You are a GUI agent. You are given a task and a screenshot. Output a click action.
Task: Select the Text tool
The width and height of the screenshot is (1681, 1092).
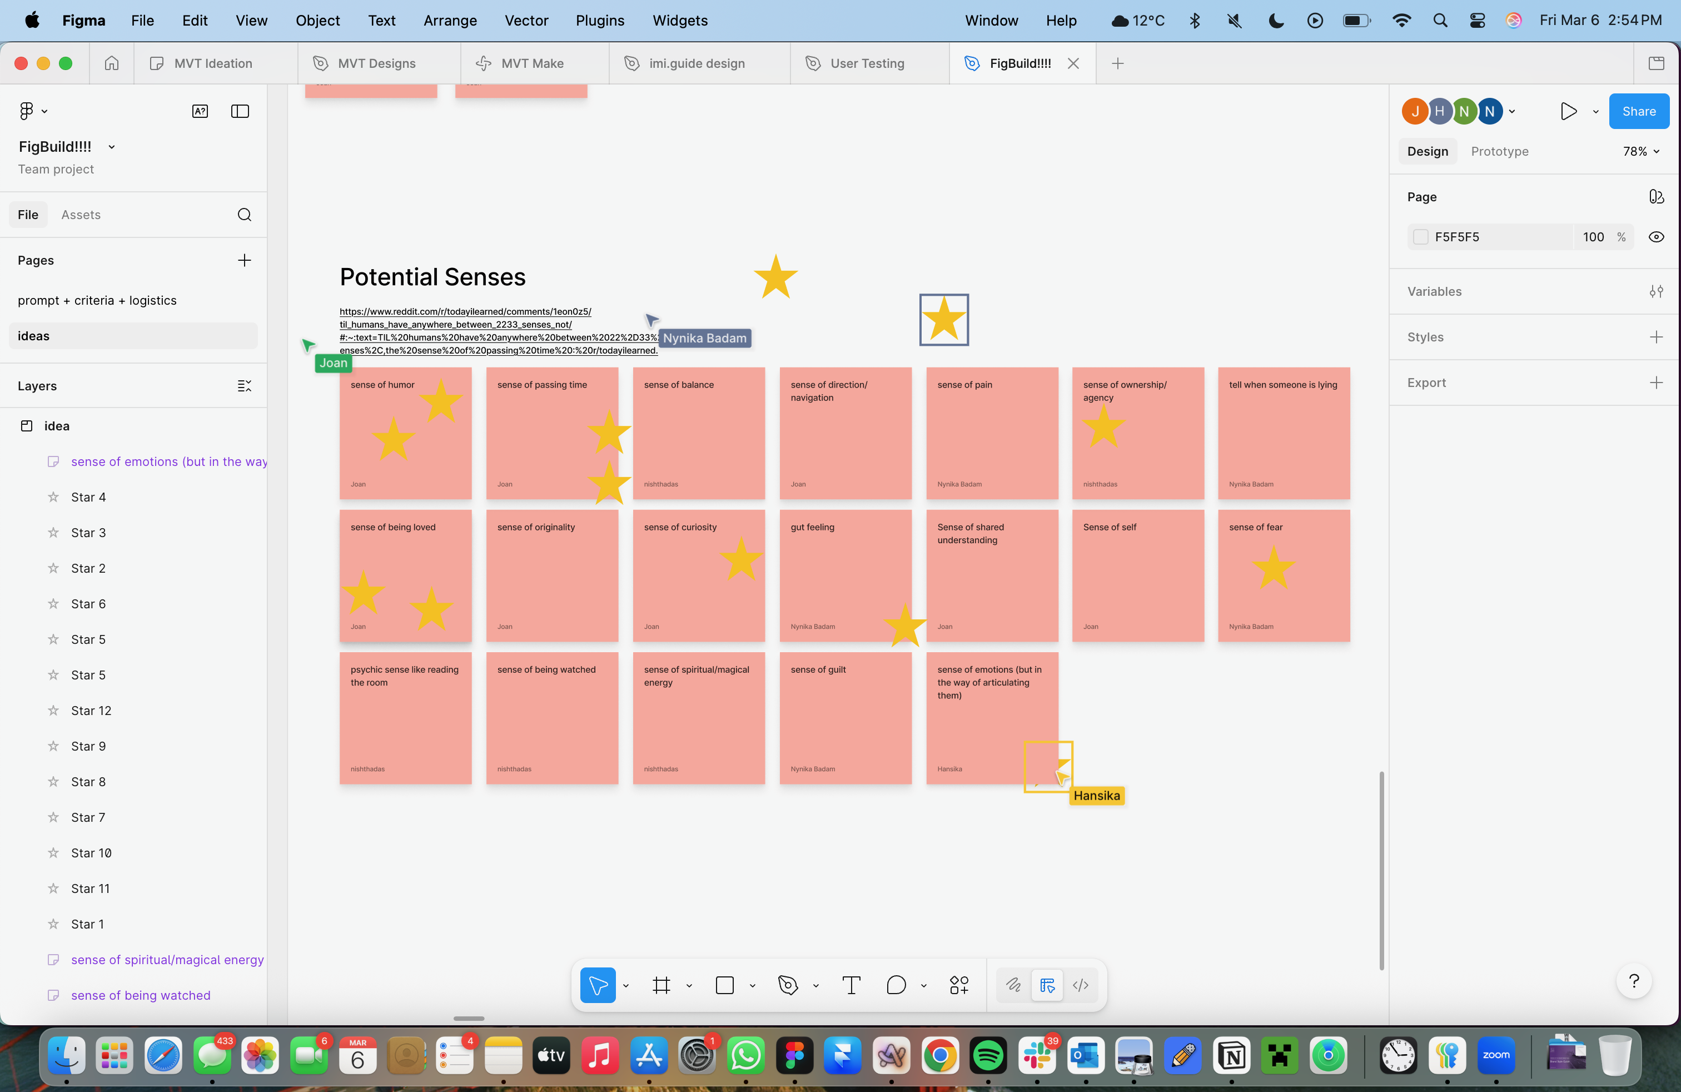tap(851, 985)
